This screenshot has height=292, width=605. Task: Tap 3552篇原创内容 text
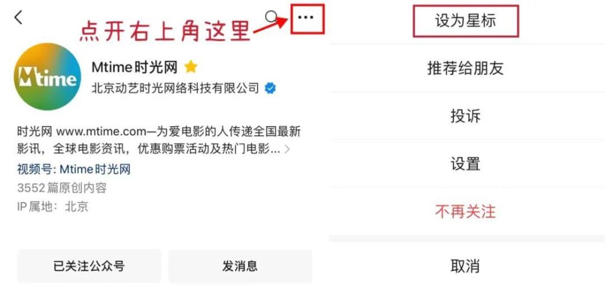coord(62,188)
